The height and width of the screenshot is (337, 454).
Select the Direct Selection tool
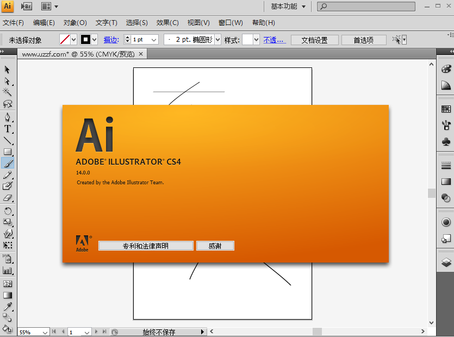(x=7, y=82)
